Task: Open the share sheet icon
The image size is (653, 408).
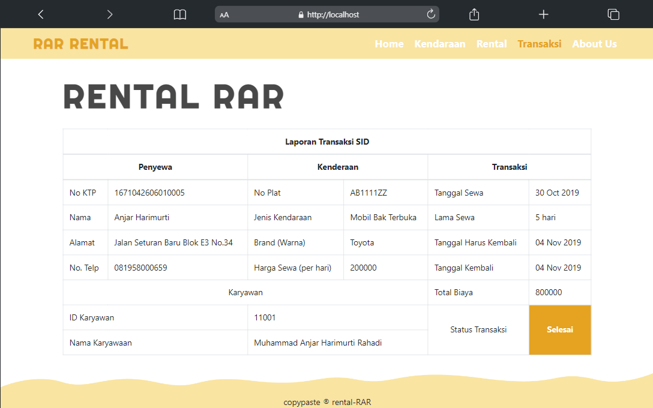Action: pyautogui.click(x=474, y=14)
